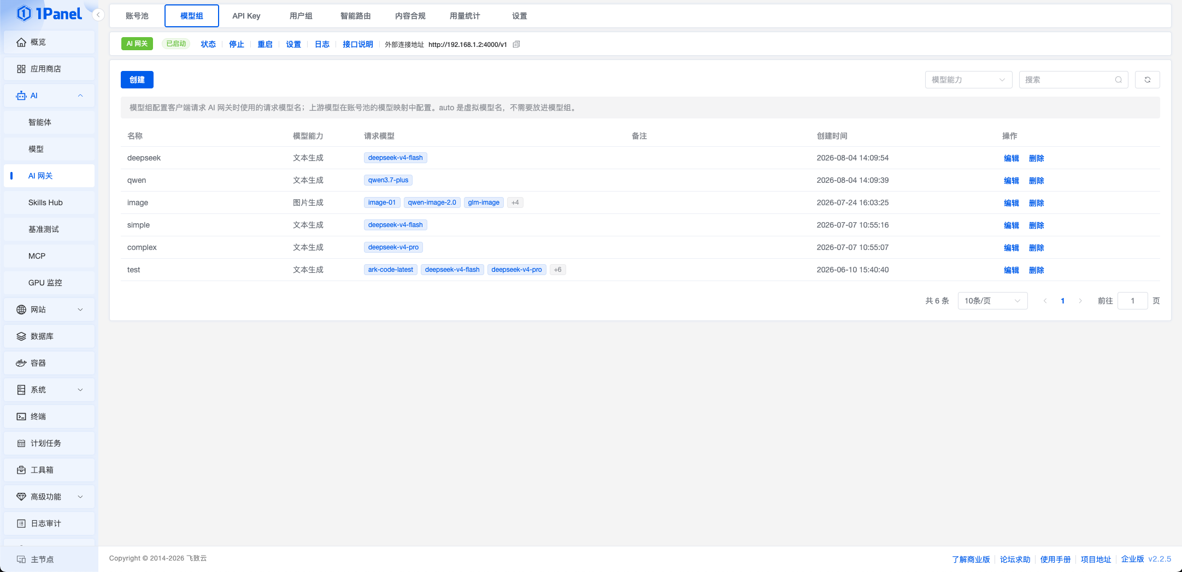The image size is (1182, 572).
Task: Click the list icon beside 日志审计
Action: [x=21, y=523]
